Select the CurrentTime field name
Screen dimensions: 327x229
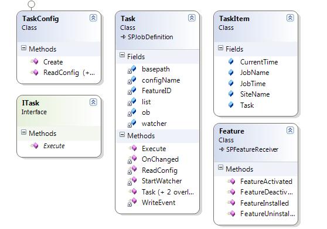tap(259, 62)
